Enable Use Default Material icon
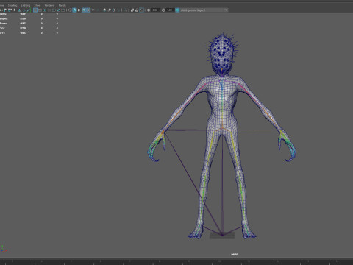 click(79, 10)
